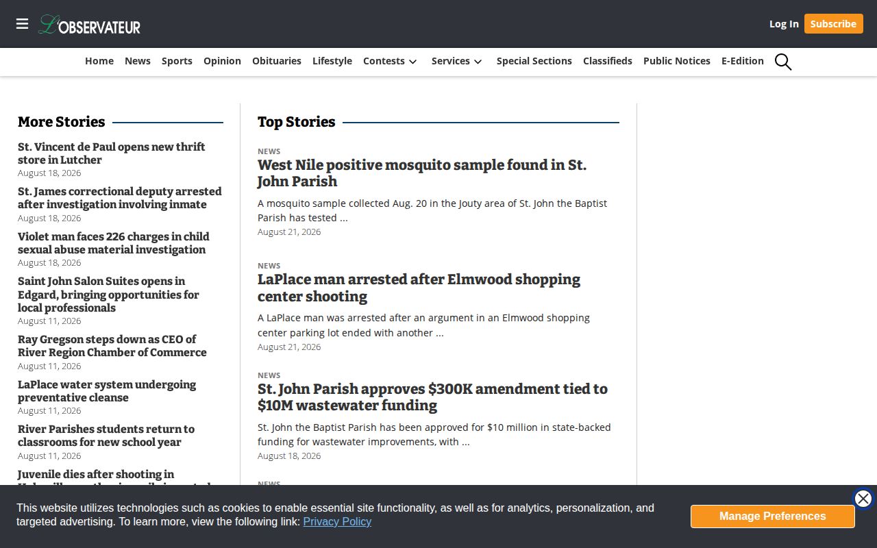
Task: Open the Privacy Policy link
Action: pos(337,522)
